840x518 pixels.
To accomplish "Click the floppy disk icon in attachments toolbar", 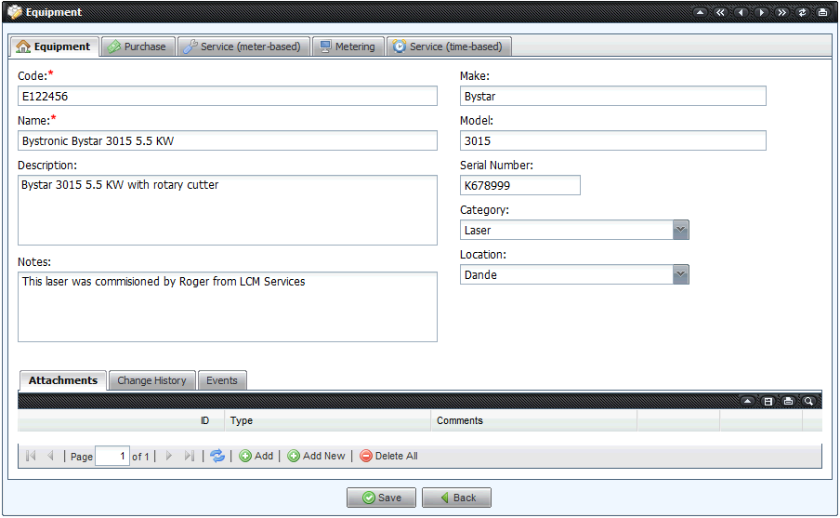I will coord(768,401).
